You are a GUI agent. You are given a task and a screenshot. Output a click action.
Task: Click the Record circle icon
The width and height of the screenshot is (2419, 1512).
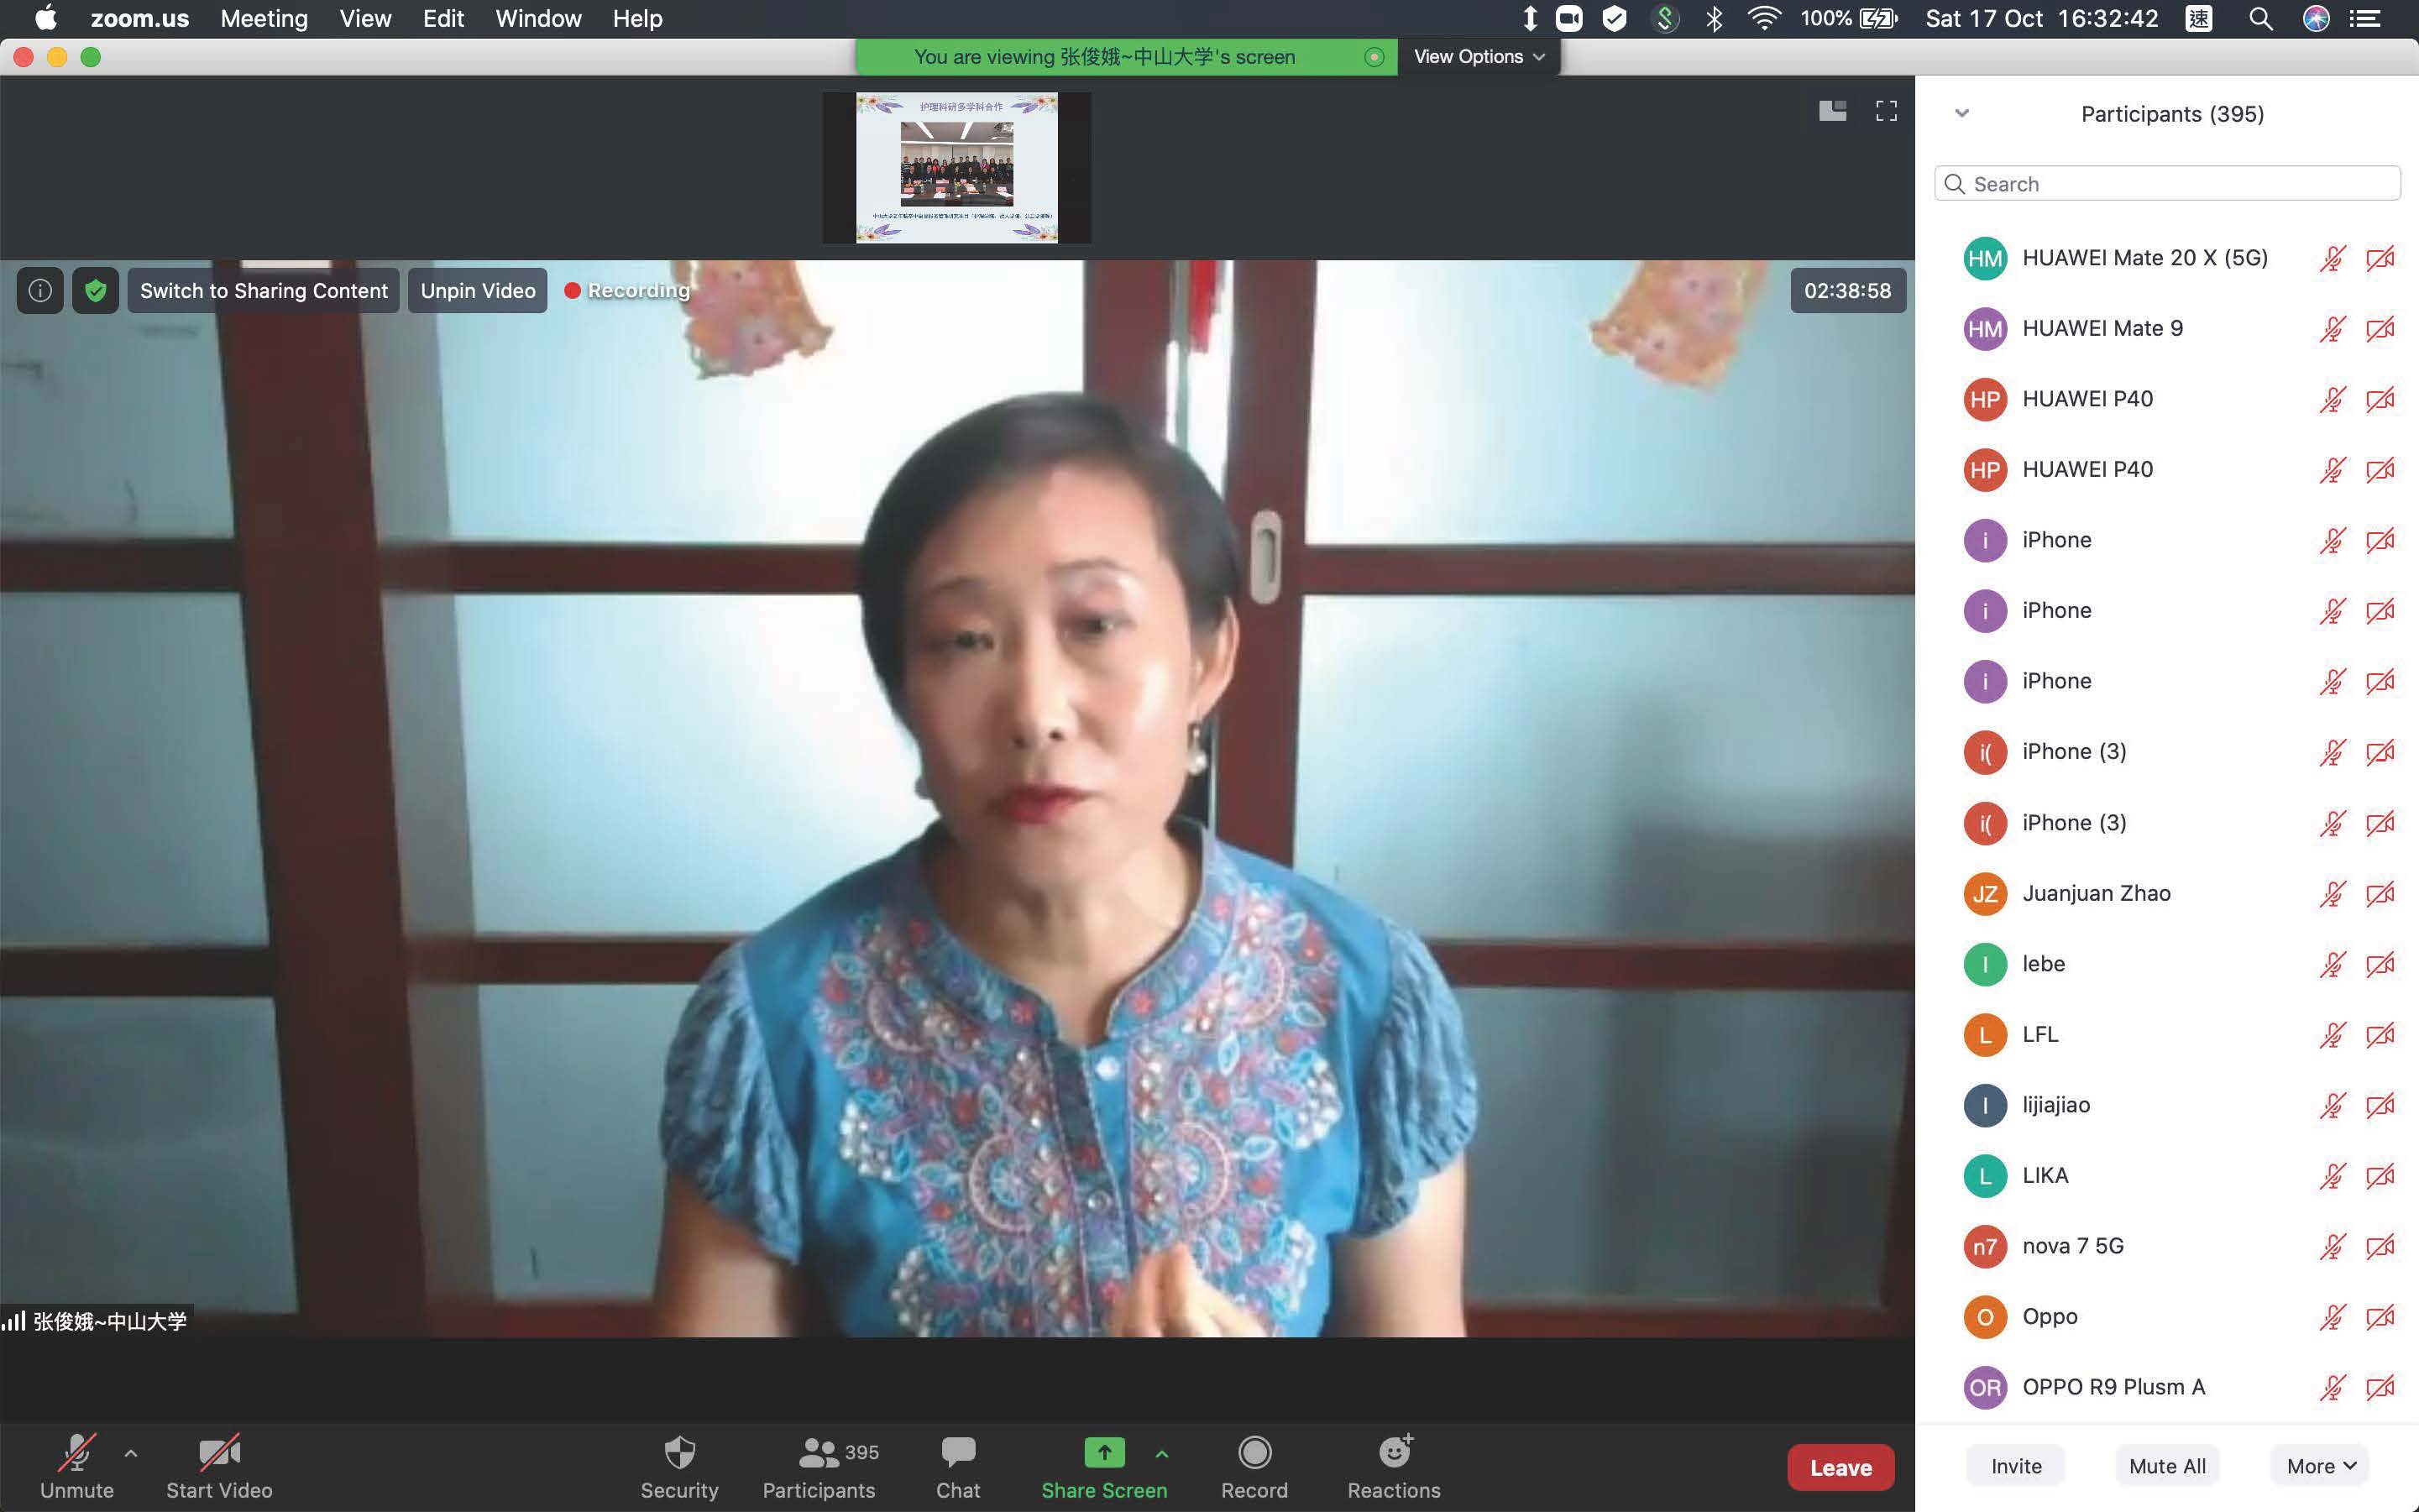point(1254,1453)
